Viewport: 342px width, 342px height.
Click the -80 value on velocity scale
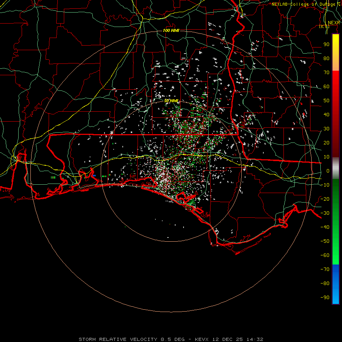tap(325, 283)
